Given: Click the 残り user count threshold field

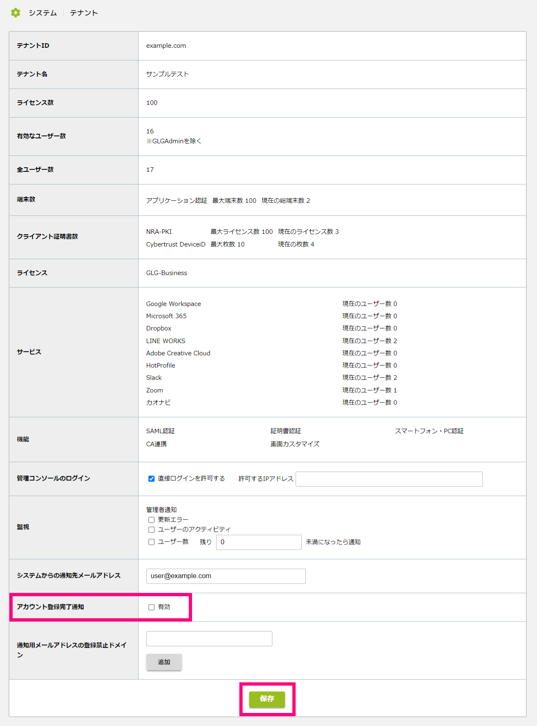Looking at the screenshot, I should coord(259,542).
